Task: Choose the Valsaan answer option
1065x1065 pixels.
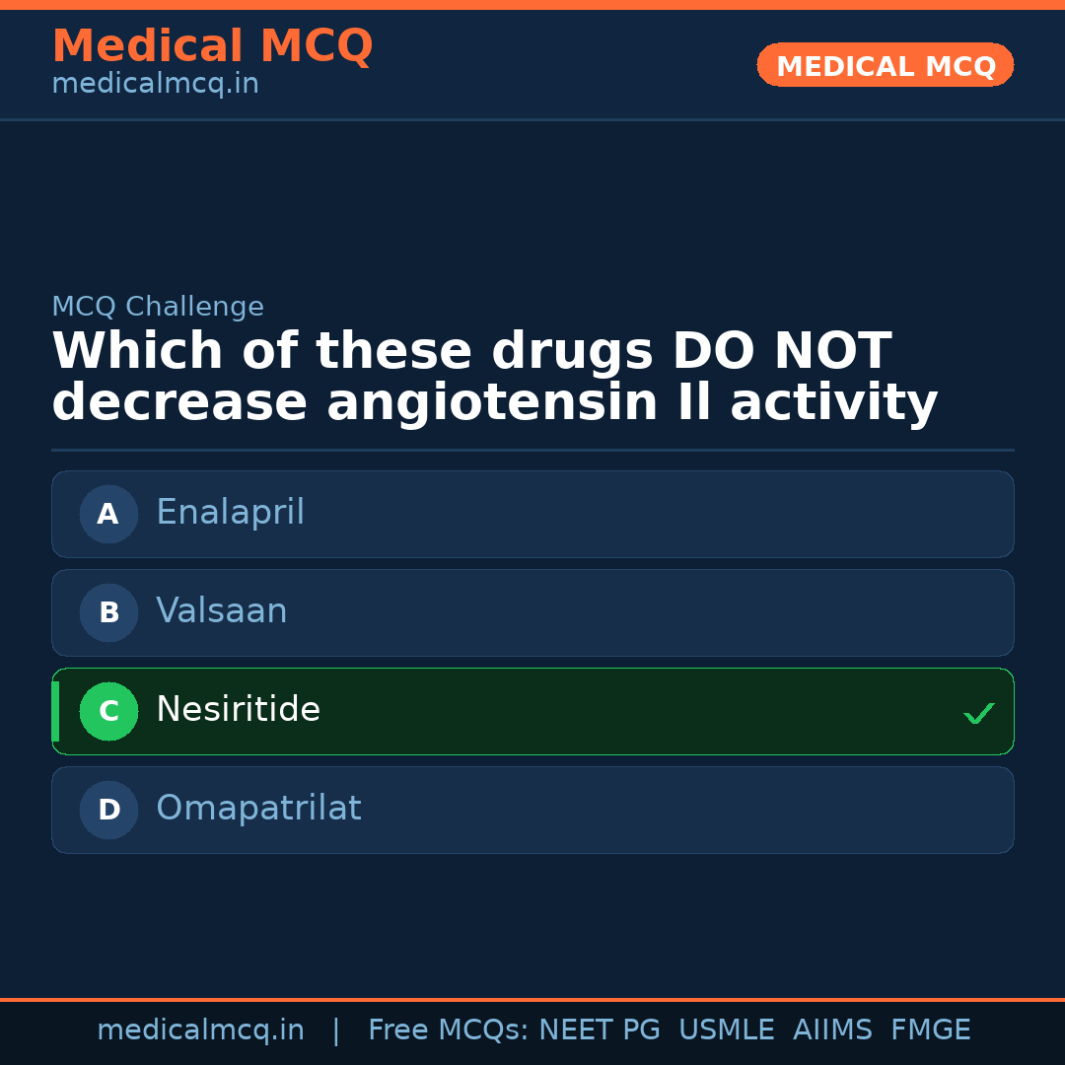Action: point(222,611)
